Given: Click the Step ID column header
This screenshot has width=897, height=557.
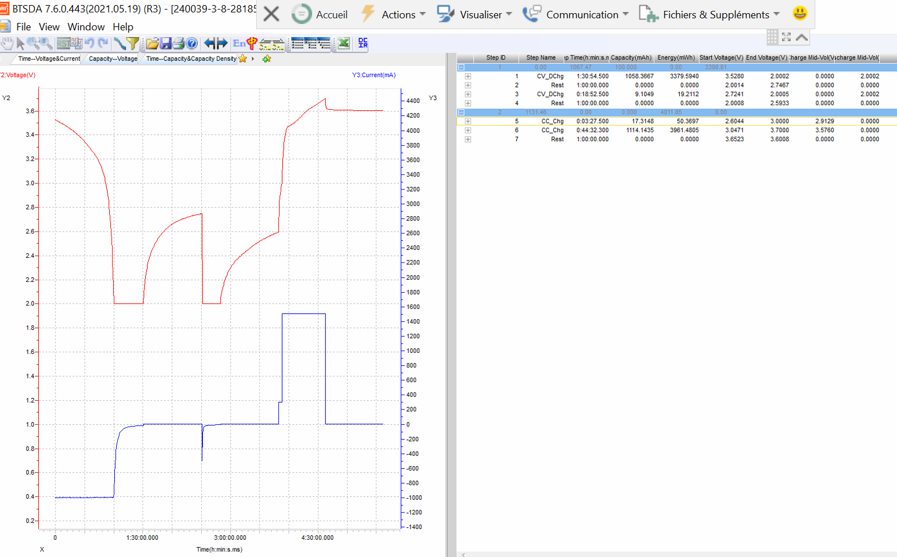Looking at the screenshot, I should click(496, 58).
